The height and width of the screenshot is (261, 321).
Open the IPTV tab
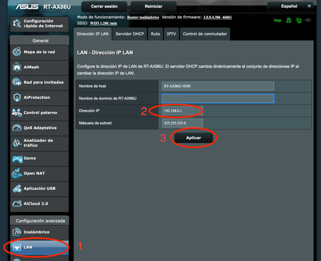(x=171, y=34)
